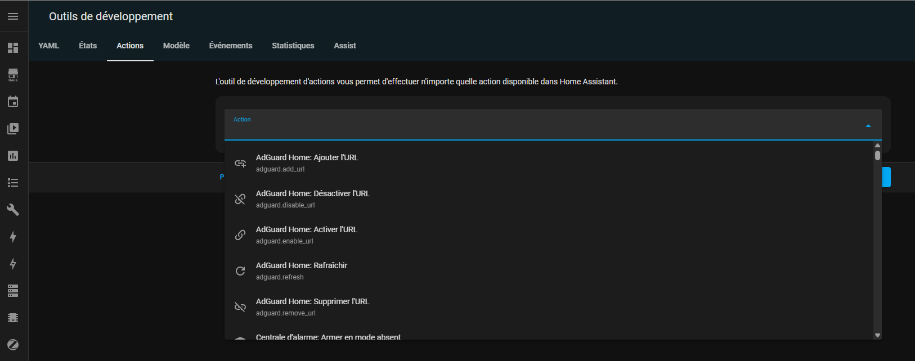Image resolution: width=915 pixels, height=361 pixels.
Task: Click the "Outils de développement" page title
Action: [x=111, y=16]
